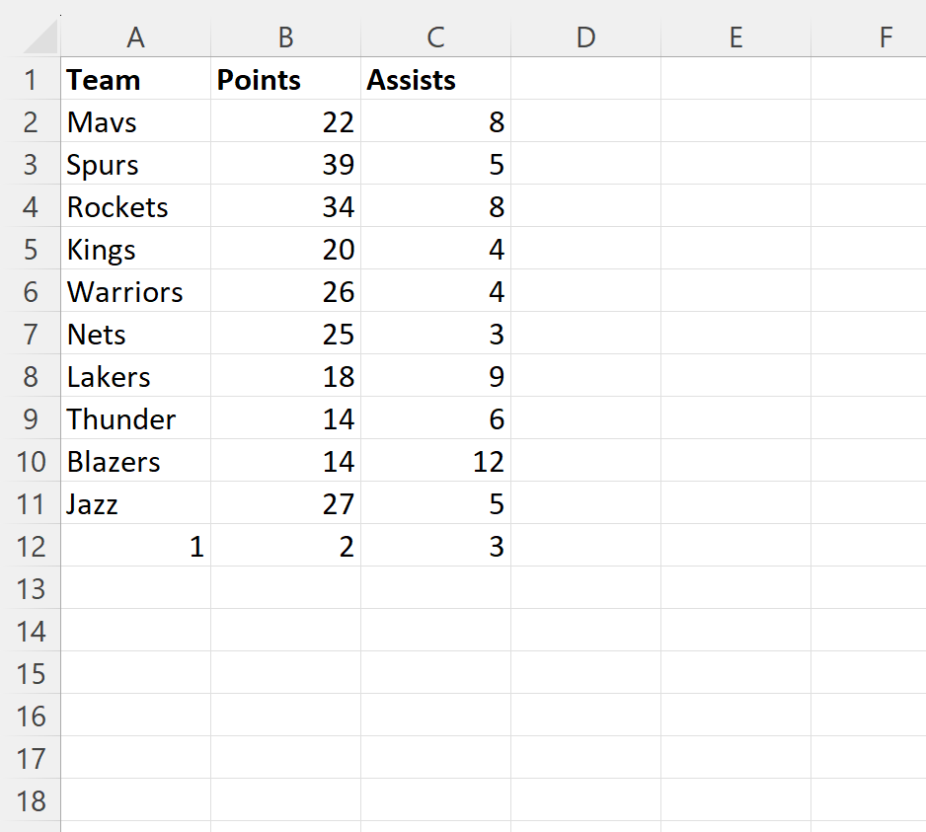Select row 12 header
The height and width of the screenshot is (832, 926).
[x=31, y=547]
